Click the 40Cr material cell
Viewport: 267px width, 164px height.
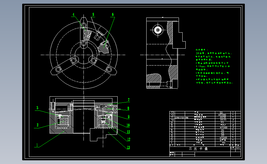(x=223, y=125)
